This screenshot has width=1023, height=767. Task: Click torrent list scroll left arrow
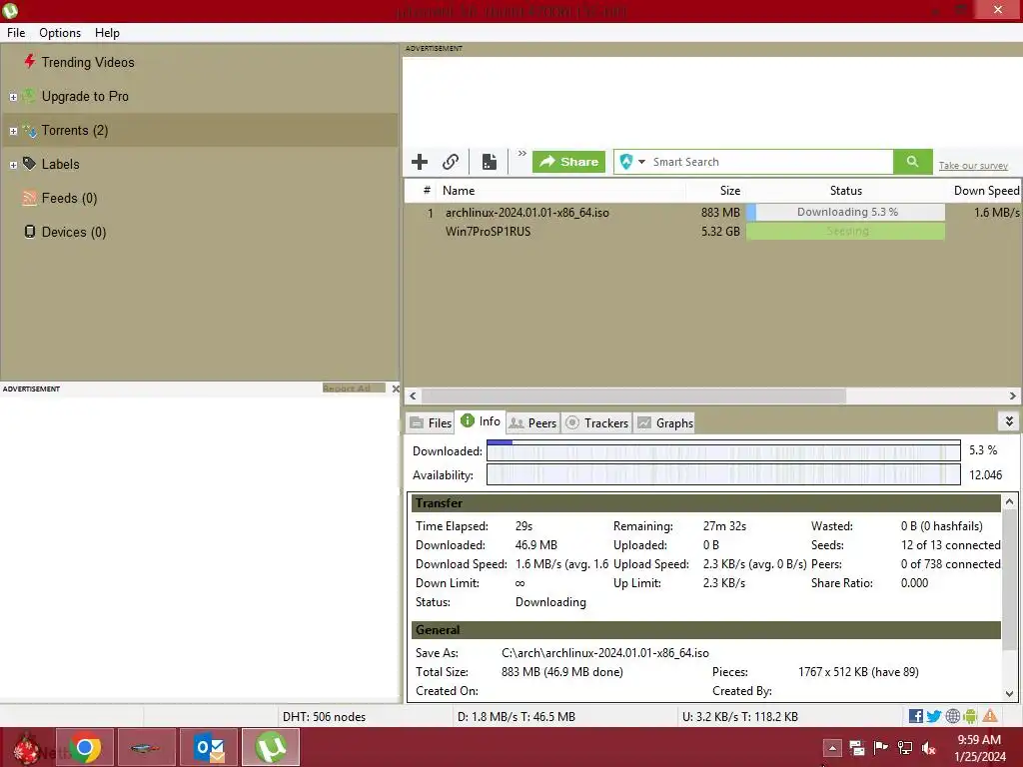click(x=413, y=395)
